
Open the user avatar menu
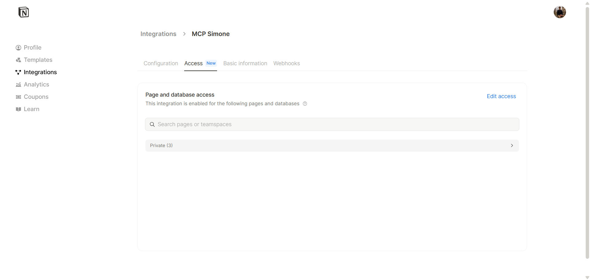pyautogui.click(x=560, y=12)
